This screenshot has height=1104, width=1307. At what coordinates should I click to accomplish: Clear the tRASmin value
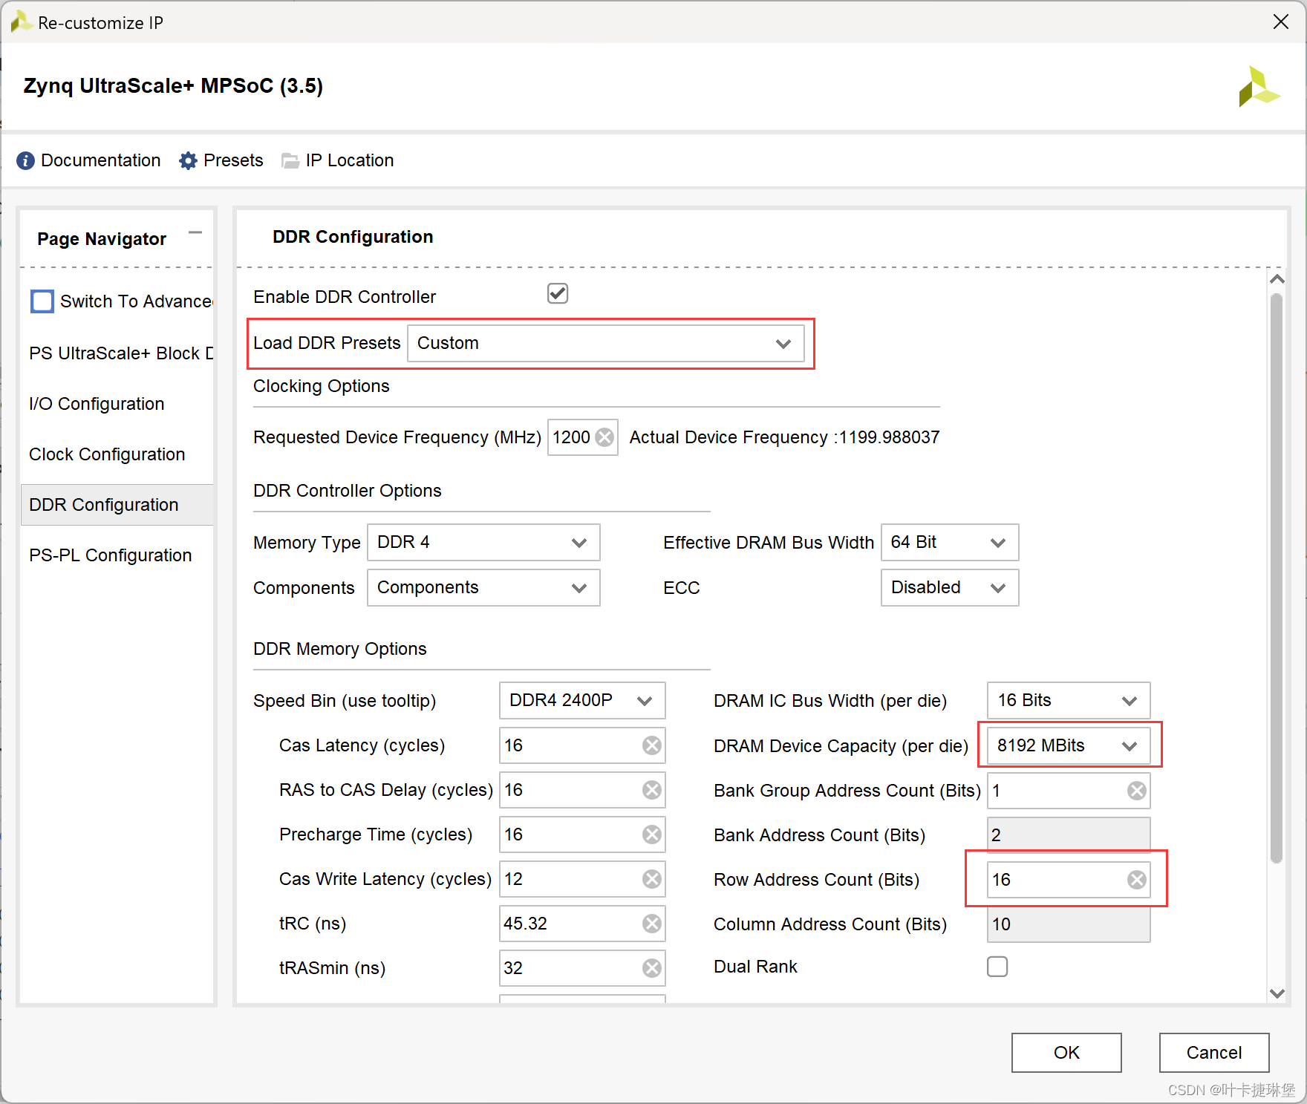pos(652,968)
